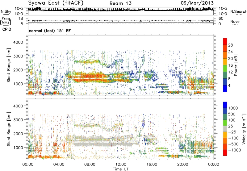Viewport: 247px width, 171px height.
Task: Click the 'N.Sky' legend label
Action: pos(6,11)
